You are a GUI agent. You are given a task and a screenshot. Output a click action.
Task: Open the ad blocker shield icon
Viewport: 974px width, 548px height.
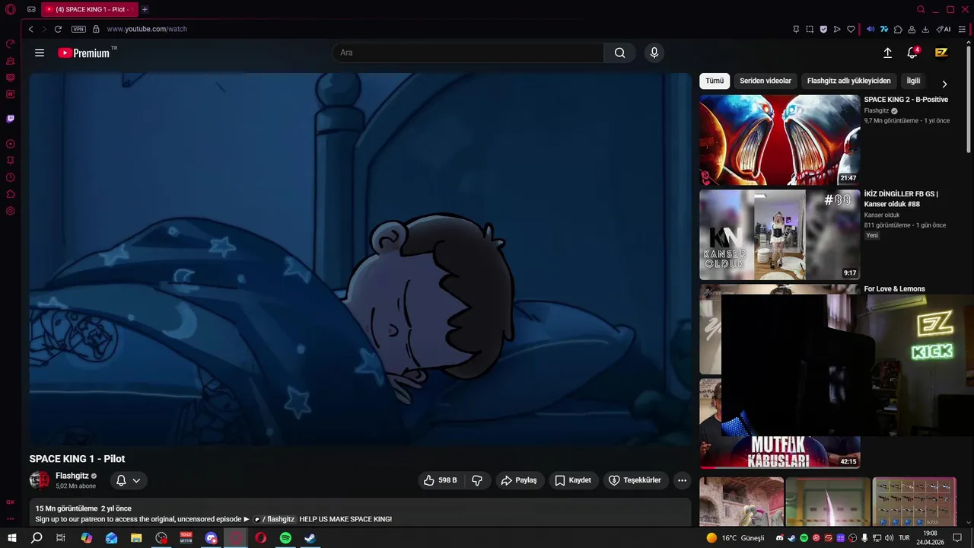(823, 29)
